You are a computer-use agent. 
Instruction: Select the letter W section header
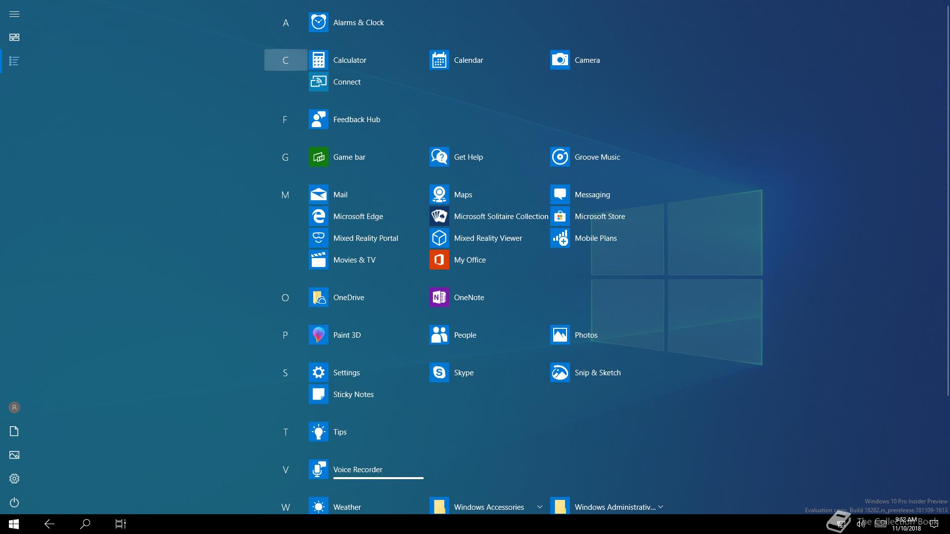285,507
